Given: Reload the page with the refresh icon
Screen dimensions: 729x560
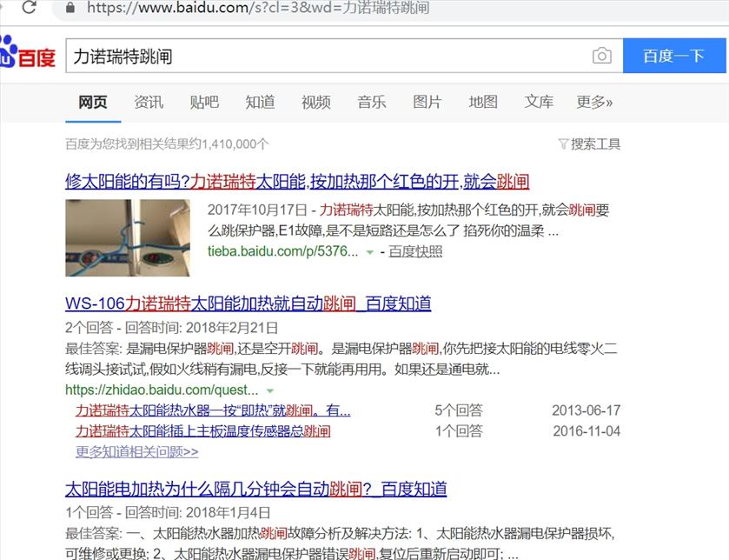Looking at the screenshot, I should 29,7.
